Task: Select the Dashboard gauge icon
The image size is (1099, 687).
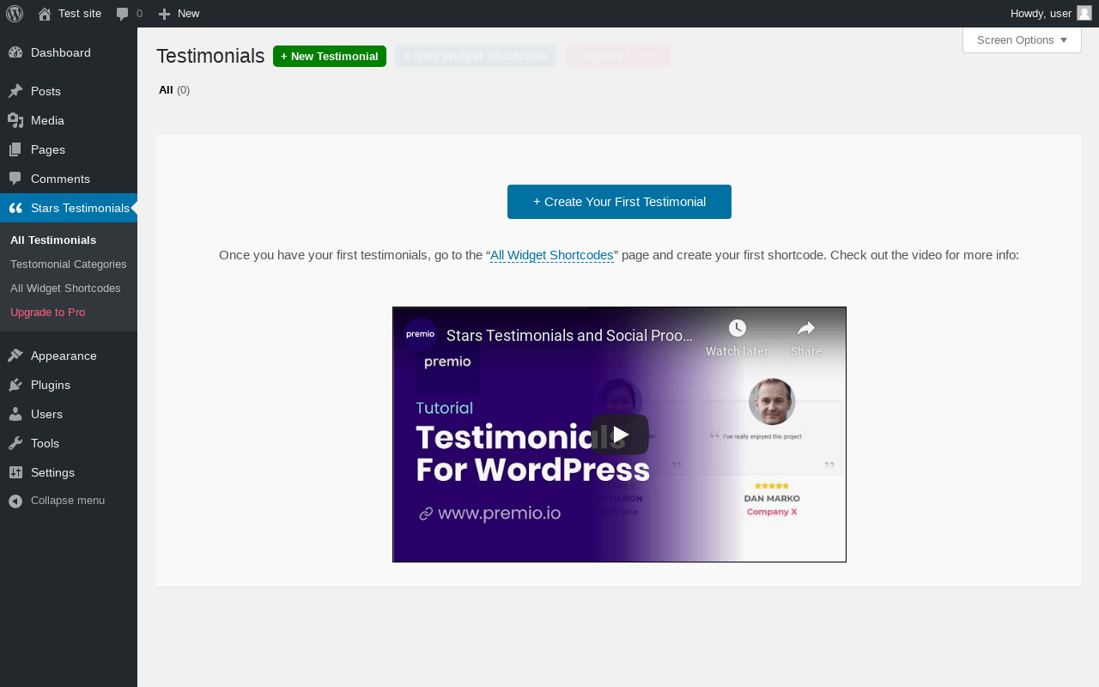Action: coord(15,52)
